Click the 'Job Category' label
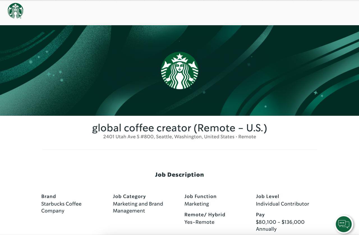The width and height of the screenshot is (359, 235). 129,196
